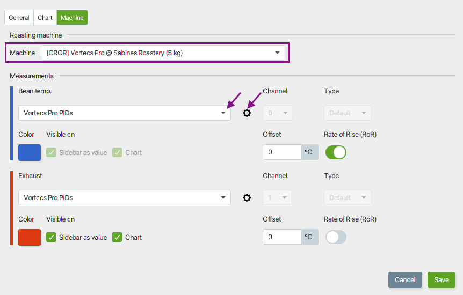463x295 pixels.
Task: Save the machine settings
Action: (441, 279)
